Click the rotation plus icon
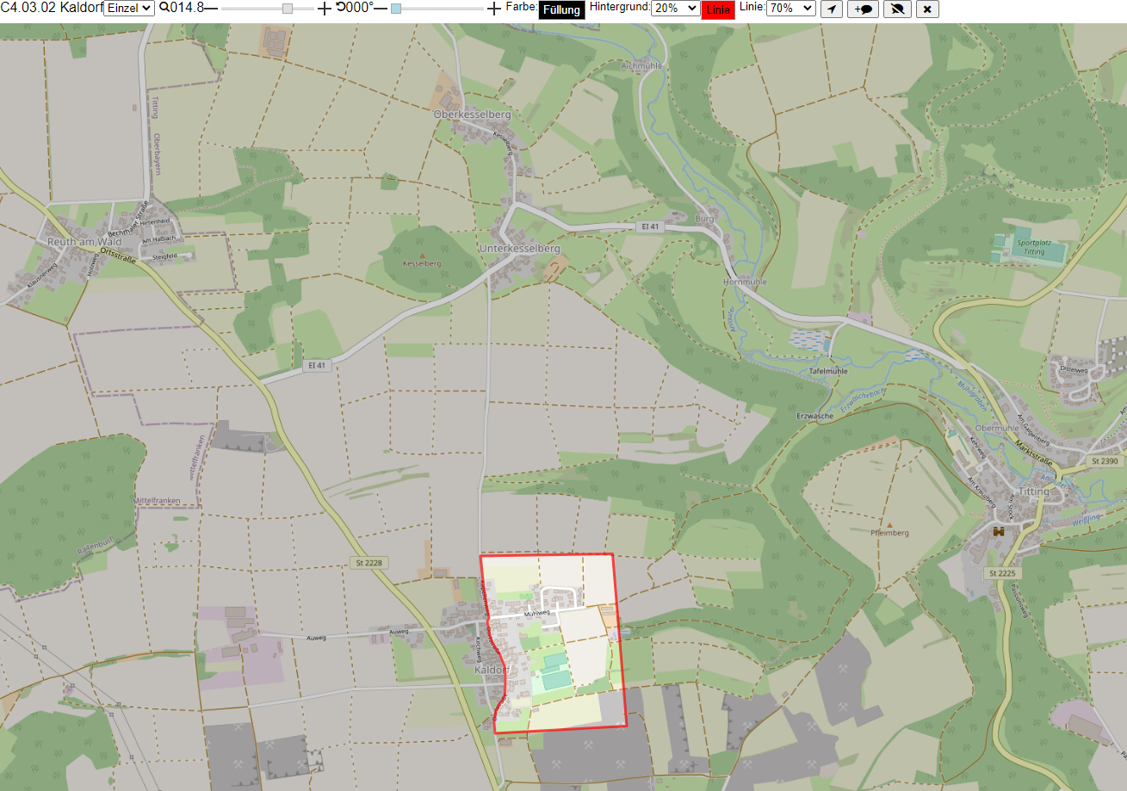 click(x=493, y=9)
